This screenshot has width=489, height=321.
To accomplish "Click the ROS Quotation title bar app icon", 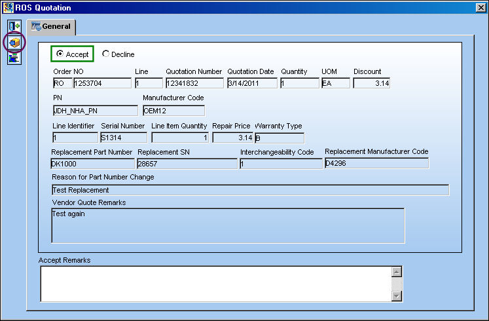I will (8, 7).
